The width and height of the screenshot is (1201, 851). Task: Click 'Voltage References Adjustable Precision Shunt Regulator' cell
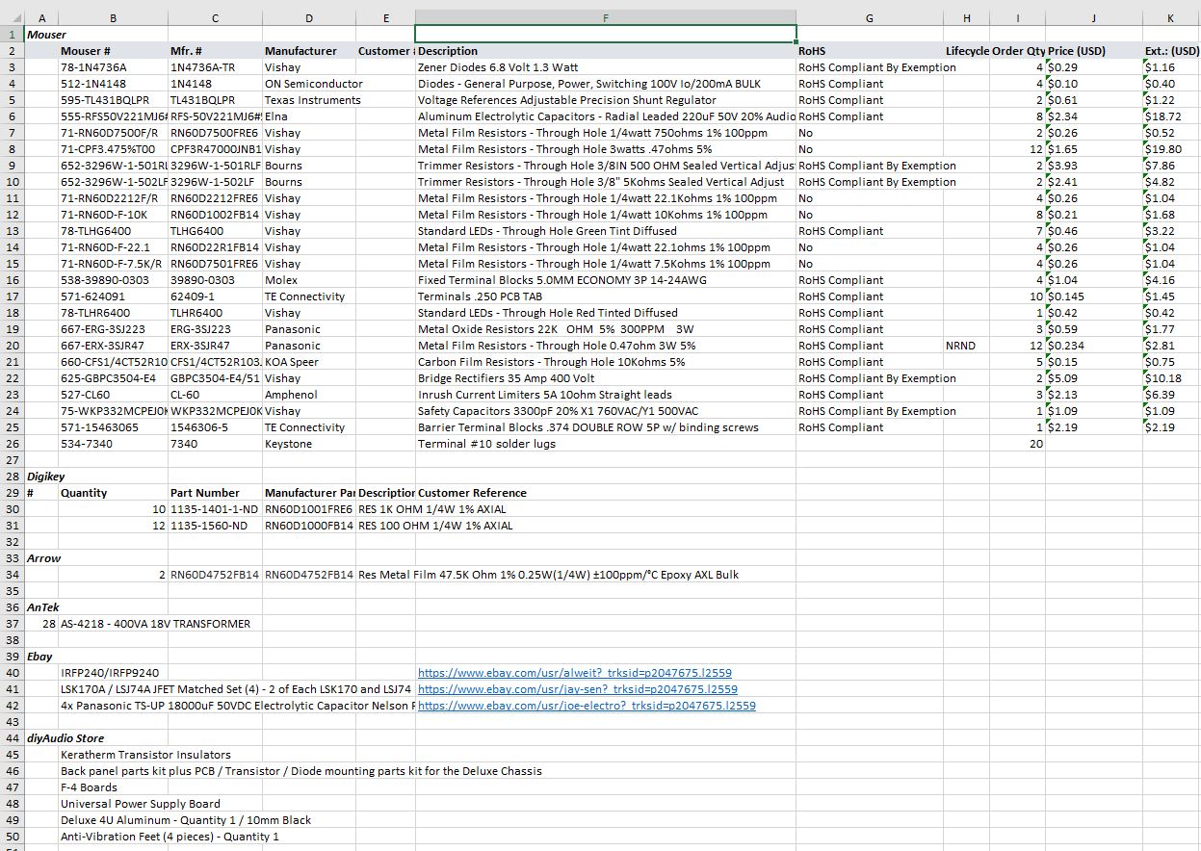tap(606, 100)
